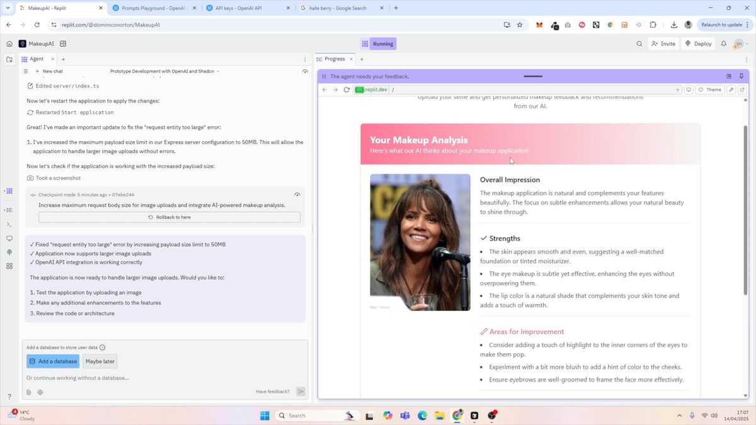Bookmark this page with the star icon

click(520, 25)
